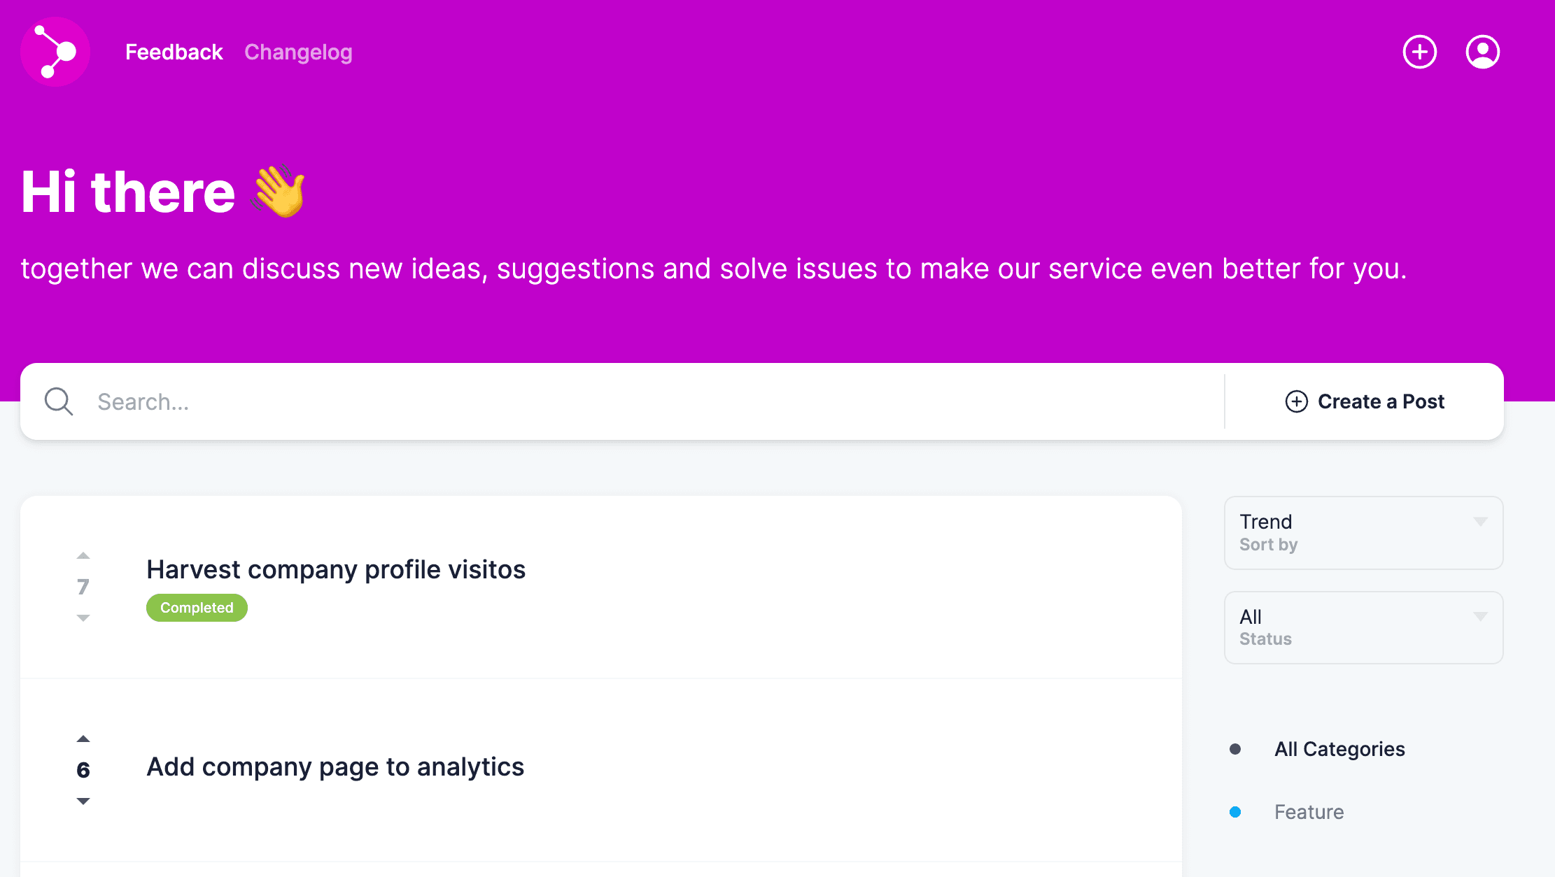The image size is (1555, 877).
Task: Open the Add company page to analytics post
Action: click(x=335, y=767)
